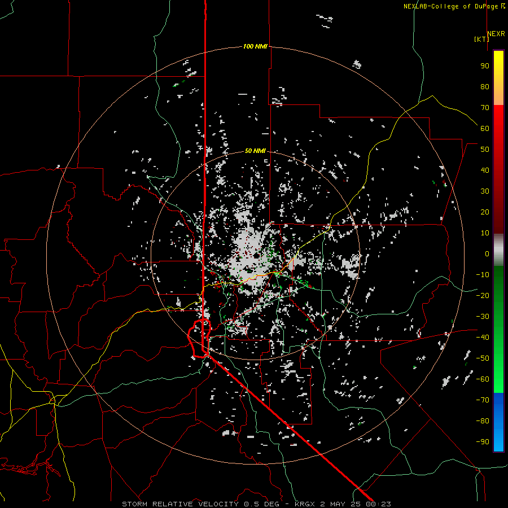Screen dimensions: 508x508
Task: Click the -60 value on velocity scale
Action: tap(483, 379)
